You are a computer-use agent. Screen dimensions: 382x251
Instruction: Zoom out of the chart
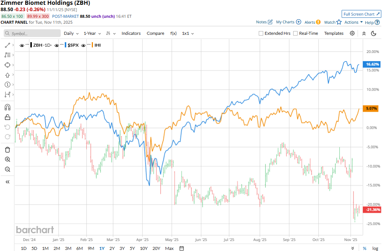pos(7,169)
